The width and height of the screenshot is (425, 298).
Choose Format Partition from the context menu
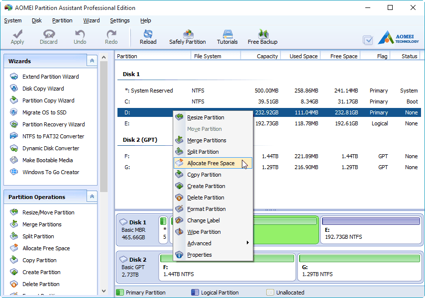(206, 209)
